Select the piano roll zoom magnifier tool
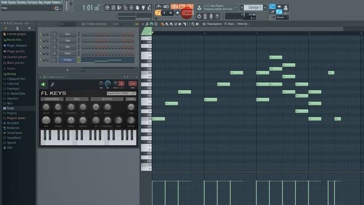 193,24
